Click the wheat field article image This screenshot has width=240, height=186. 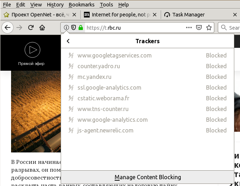(x=36, y=111)
